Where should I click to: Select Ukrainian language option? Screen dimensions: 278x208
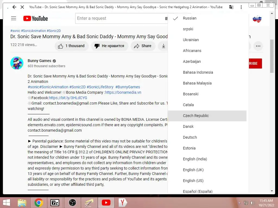207,40
